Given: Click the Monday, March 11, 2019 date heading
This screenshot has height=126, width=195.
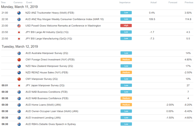Looking at the screenshot, I should 19,7.
